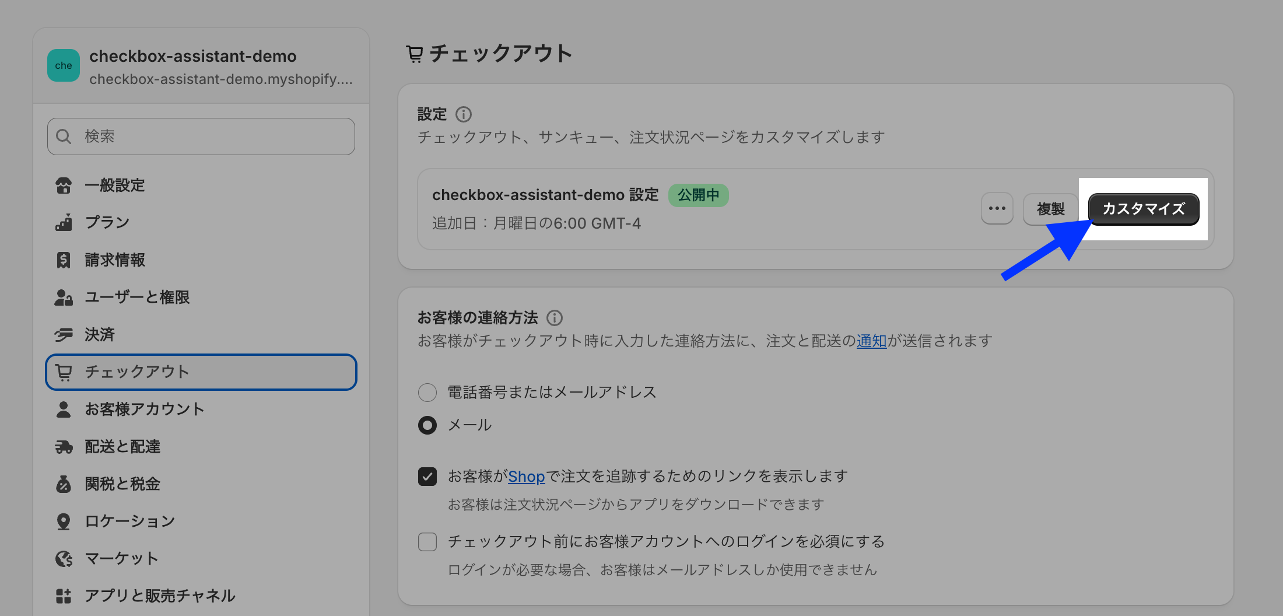Select the メール radio button
Viewport: 1283px width, 616px height.
[427, 425]
